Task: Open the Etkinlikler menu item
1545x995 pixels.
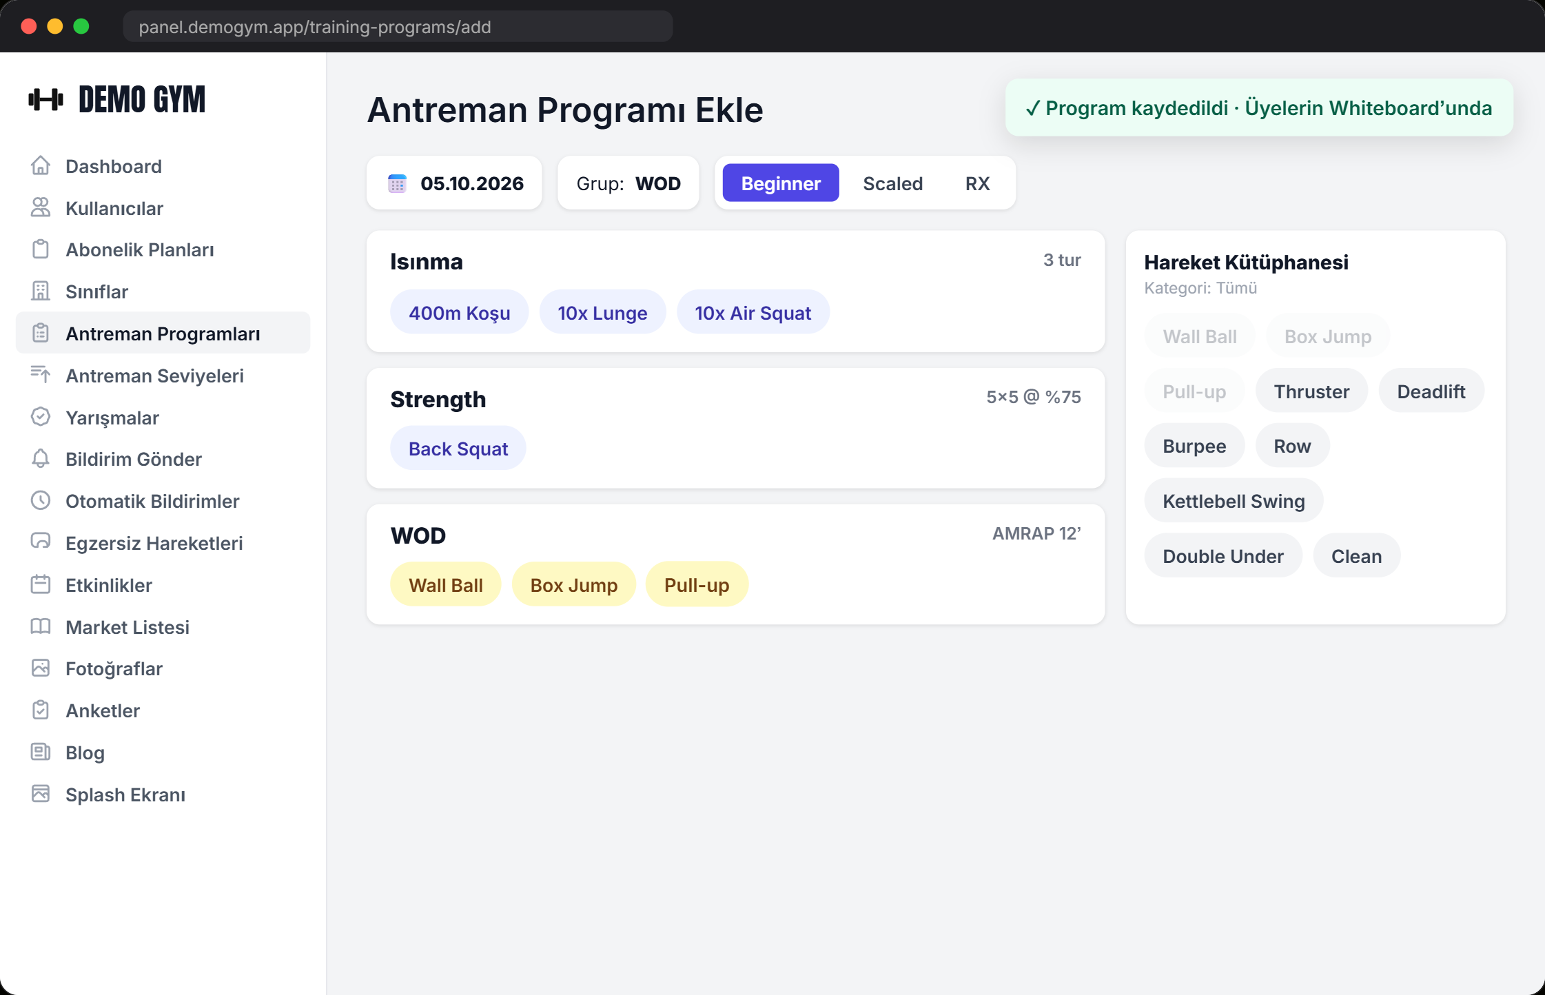Action: [163, 585]
